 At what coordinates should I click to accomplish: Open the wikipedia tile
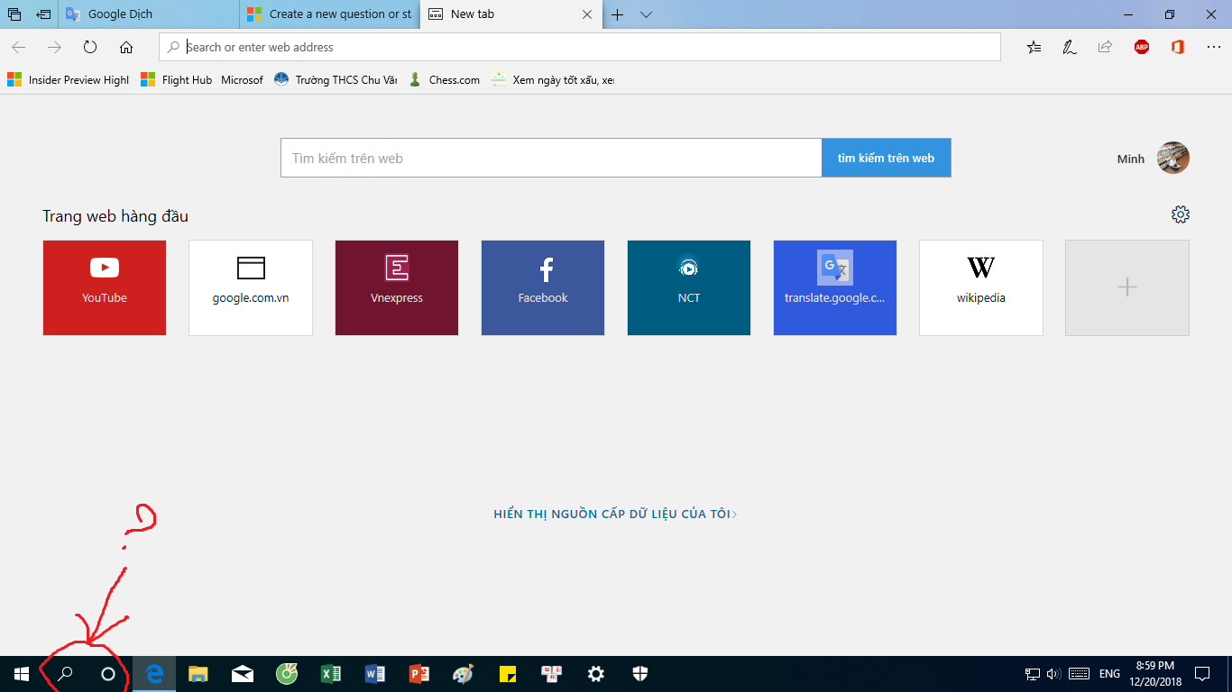pos(981,287)
